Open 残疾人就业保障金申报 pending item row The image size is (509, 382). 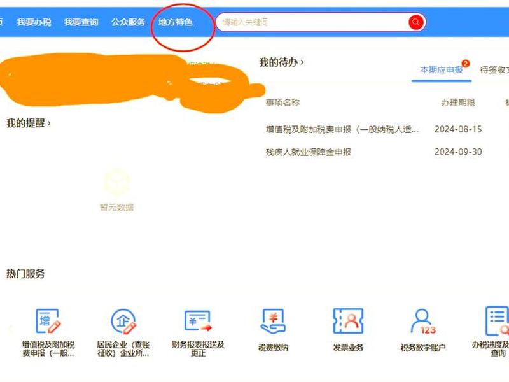point(309,152)
